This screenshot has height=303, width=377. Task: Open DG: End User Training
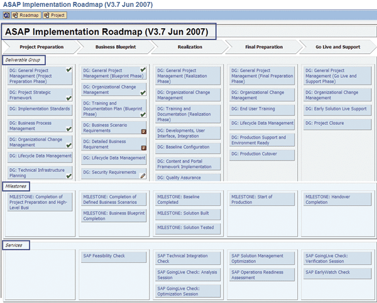point(262,110)
